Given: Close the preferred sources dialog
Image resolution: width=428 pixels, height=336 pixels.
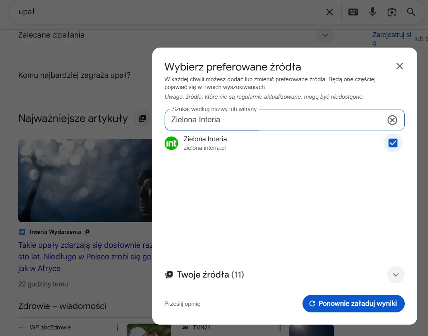Looking at the screenshot, I should (x=400, y=66).
